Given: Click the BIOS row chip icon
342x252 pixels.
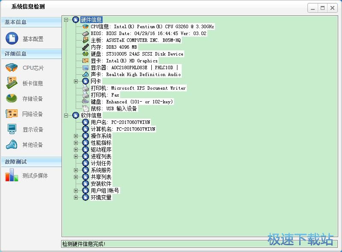Looking at the screenshot, I should [85, 33].
